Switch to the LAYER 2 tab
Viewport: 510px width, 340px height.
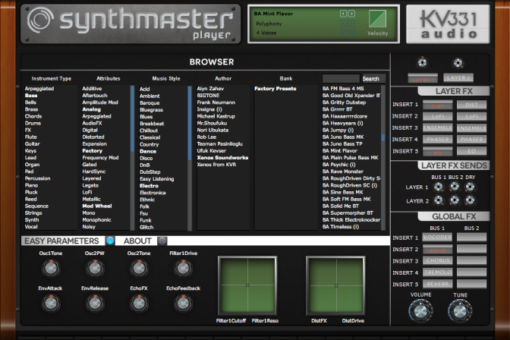click(x=458, y=77)
